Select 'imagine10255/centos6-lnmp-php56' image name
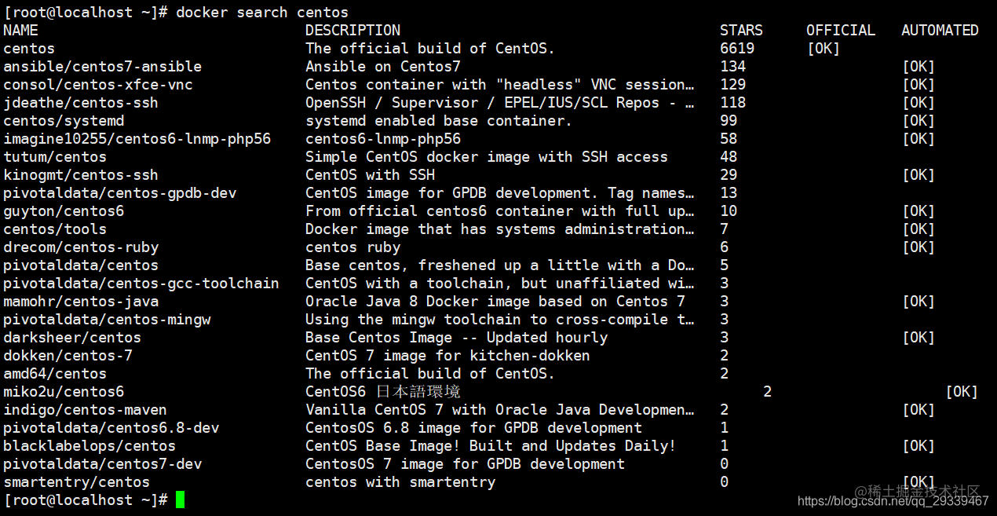This screenshot has height=516, width=997. pos(137,139)
